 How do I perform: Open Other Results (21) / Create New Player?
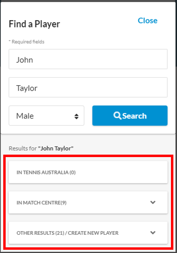(x=88, y=233)
